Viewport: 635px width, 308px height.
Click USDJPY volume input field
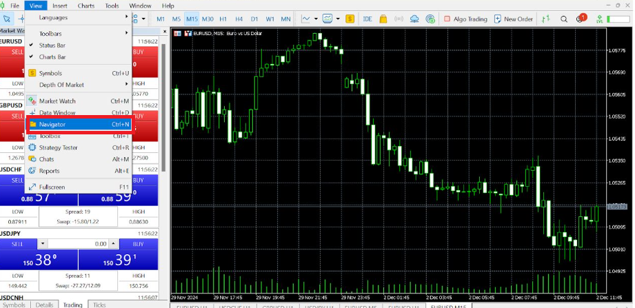pyautogui.click(x=78, y=244)
